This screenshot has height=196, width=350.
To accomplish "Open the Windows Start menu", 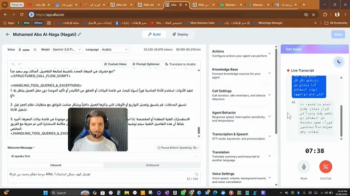I will coord(45,192).
